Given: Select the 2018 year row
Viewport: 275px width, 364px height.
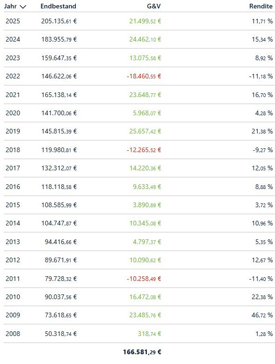Looking at the screenshot, I should [139, 150].
